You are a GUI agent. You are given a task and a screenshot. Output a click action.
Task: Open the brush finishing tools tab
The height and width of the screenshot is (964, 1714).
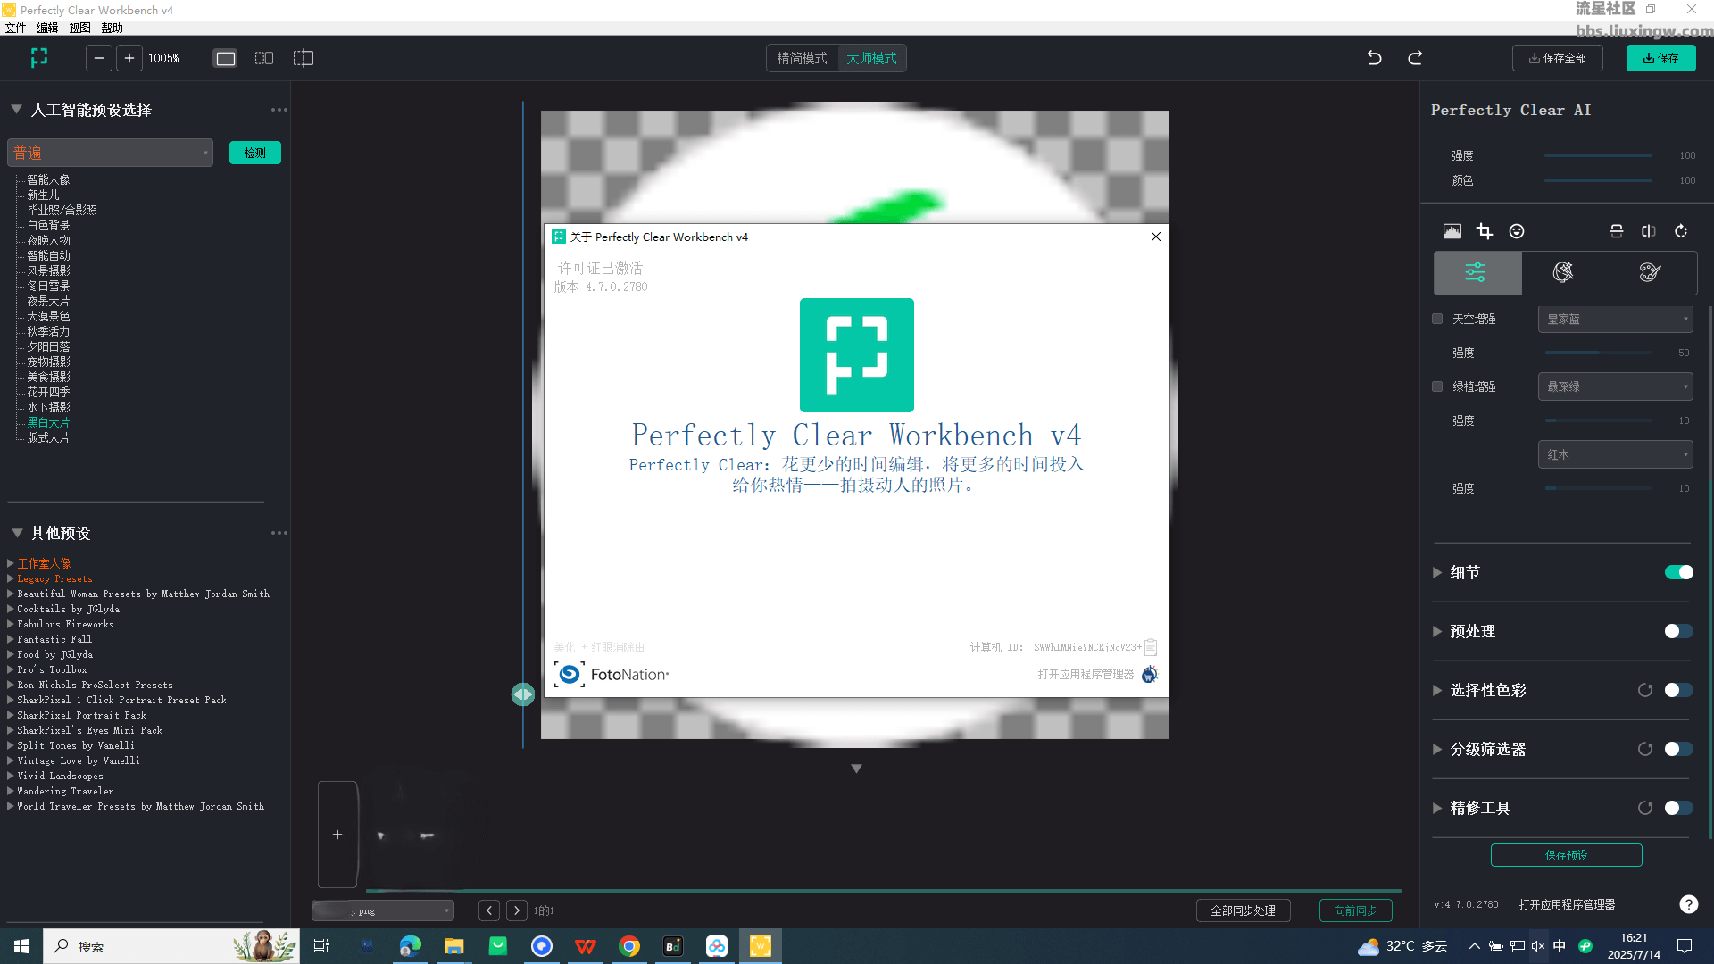pos(1650,272)
